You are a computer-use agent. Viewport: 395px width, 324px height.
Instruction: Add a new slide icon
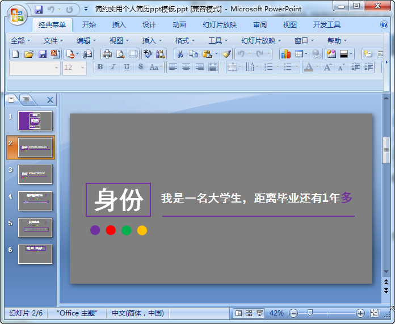click(x=368, y=54)
